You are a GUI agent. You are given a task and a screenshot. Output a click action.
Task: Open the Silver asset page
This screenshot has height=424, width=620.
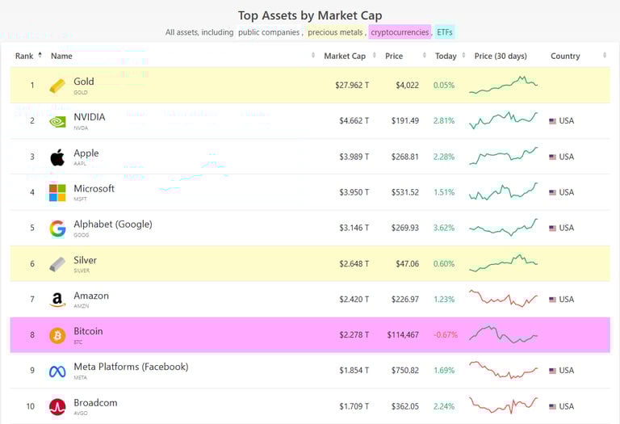85,260
